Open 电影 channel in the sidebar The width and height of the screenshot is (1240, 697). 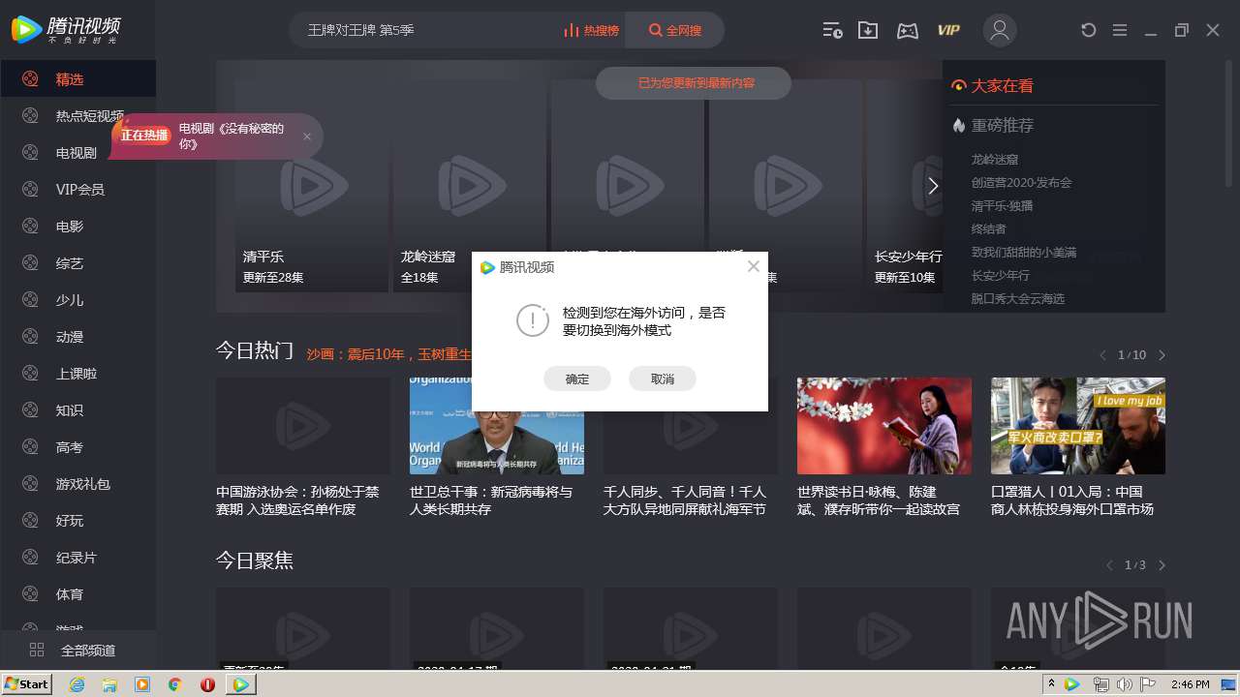click(x=77, y=227)
